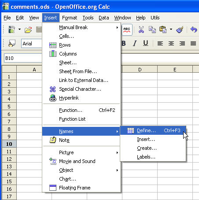Choose Sheet... from Insert menu
The height and width of the screenshot is (200, 199).
click(x=81, y=63)
